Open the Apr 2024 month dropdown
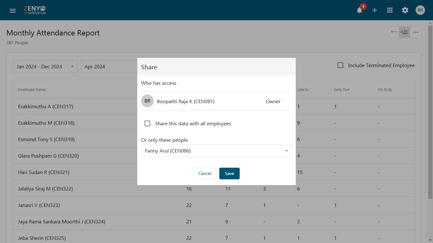The height and width of the screenshot is (243, 433). pos(109,66)
